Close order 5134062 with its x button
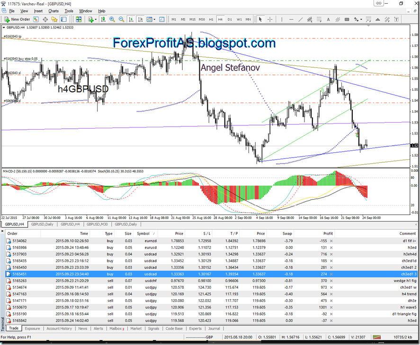 331,241
